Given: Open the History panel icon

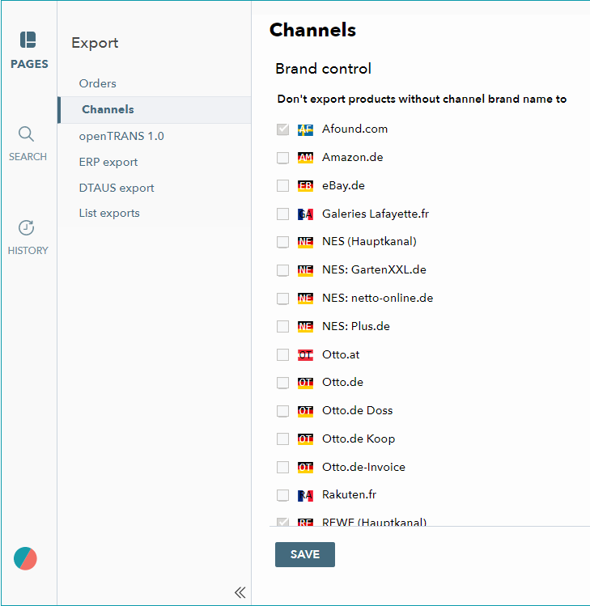Looking at the screenshot, I should 26,227.
